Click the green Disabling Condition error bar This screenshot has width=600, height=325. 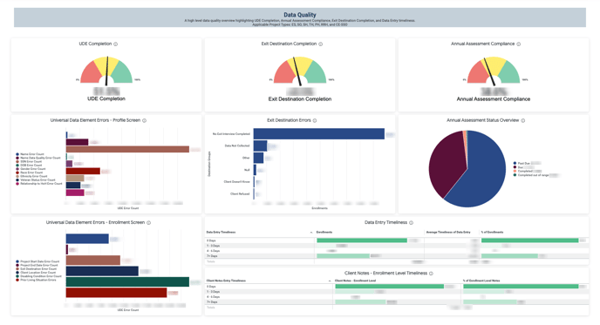point(127,281)
